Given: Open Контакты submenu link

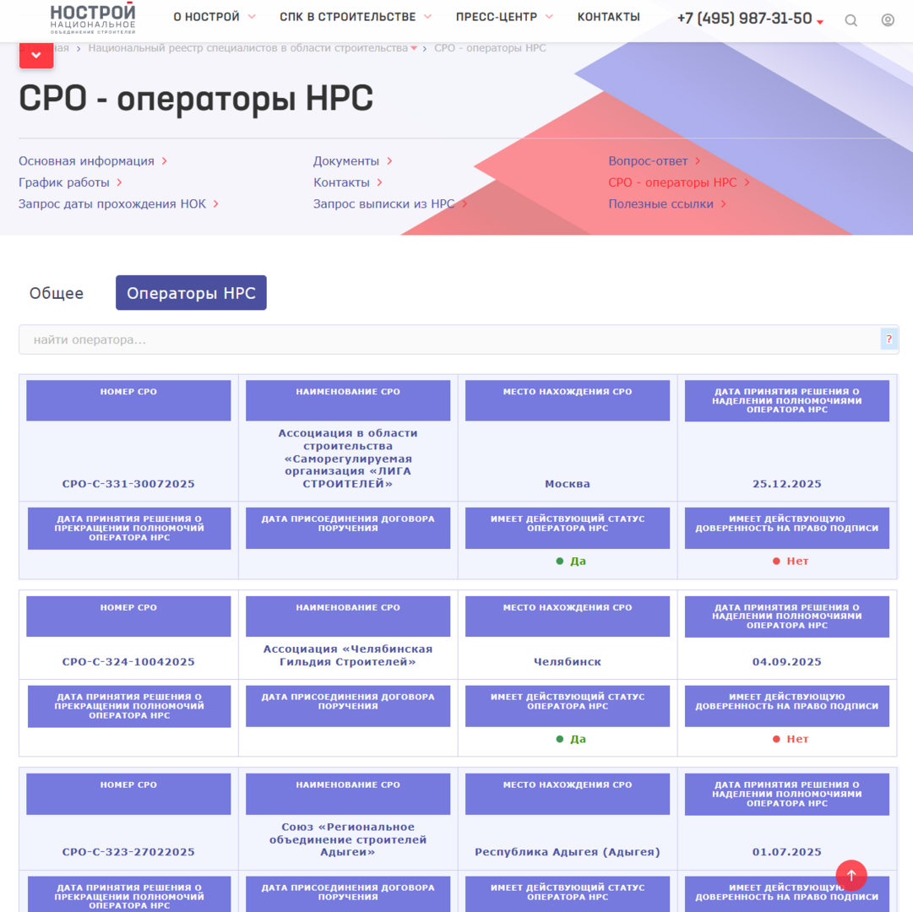Looking at the screenshot, I should tap(341, 182).
